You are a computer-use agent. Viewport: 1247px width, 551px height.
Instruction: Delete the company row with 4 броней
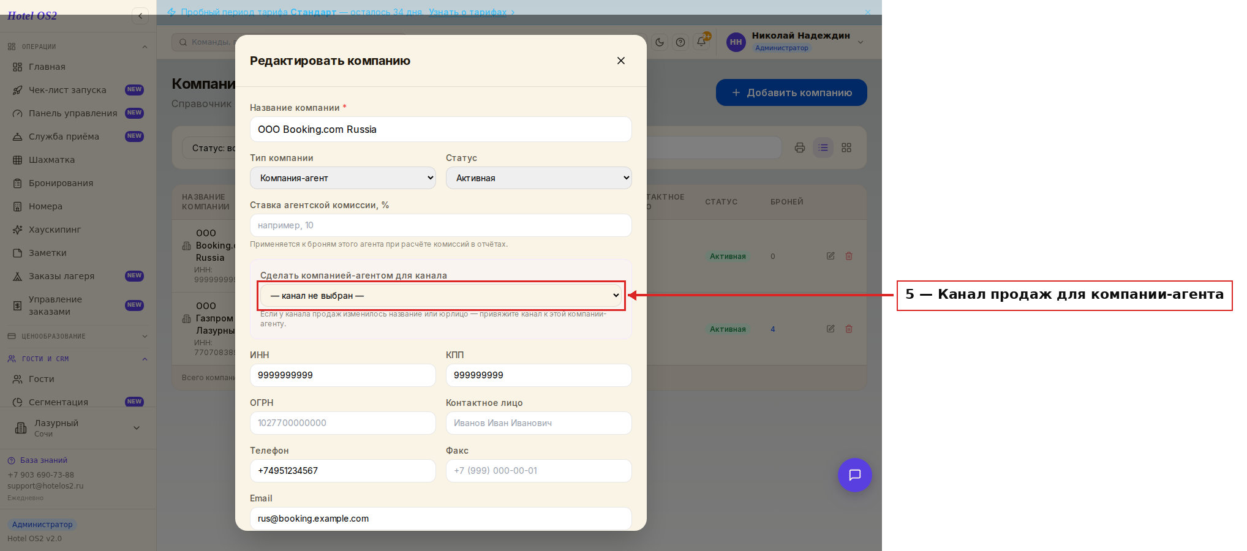[x=849, y=329]
